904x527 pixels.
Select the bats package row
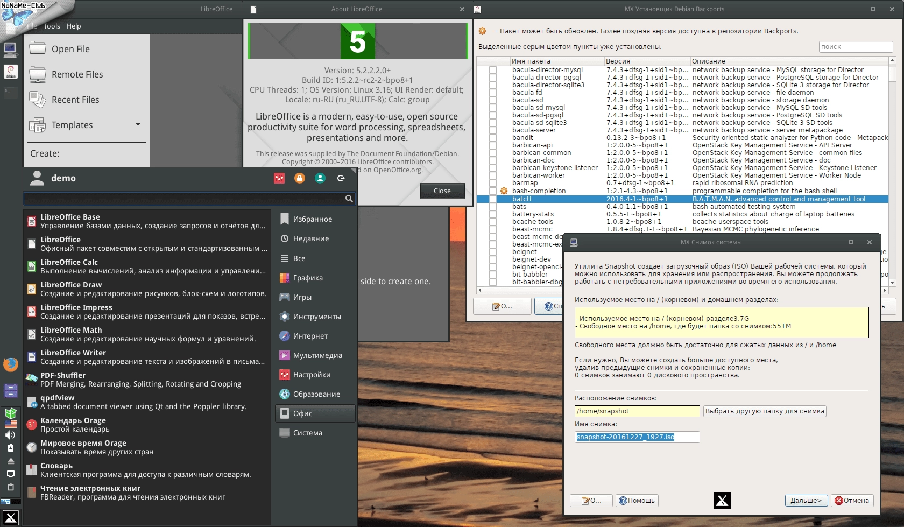(682, 207)
